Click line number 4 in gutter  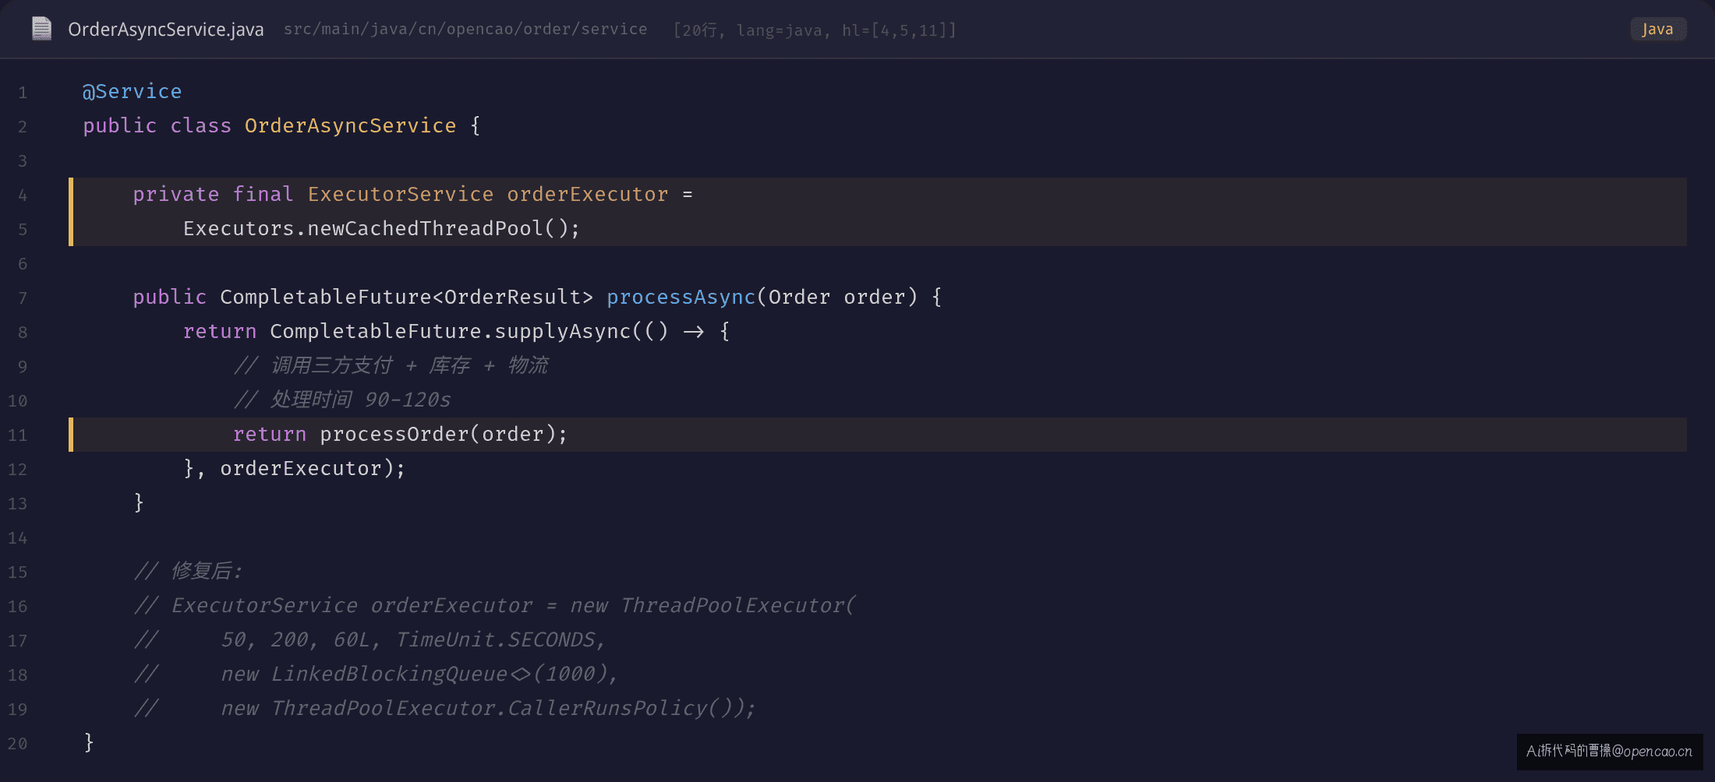tap(23, 195)
